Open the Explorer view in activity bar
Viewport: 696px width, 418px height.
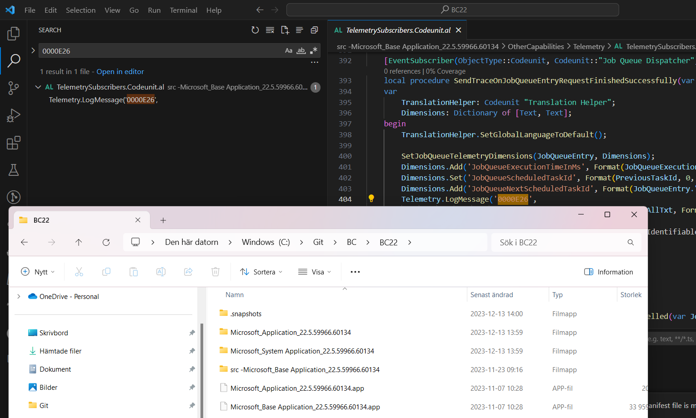point(14,33)
